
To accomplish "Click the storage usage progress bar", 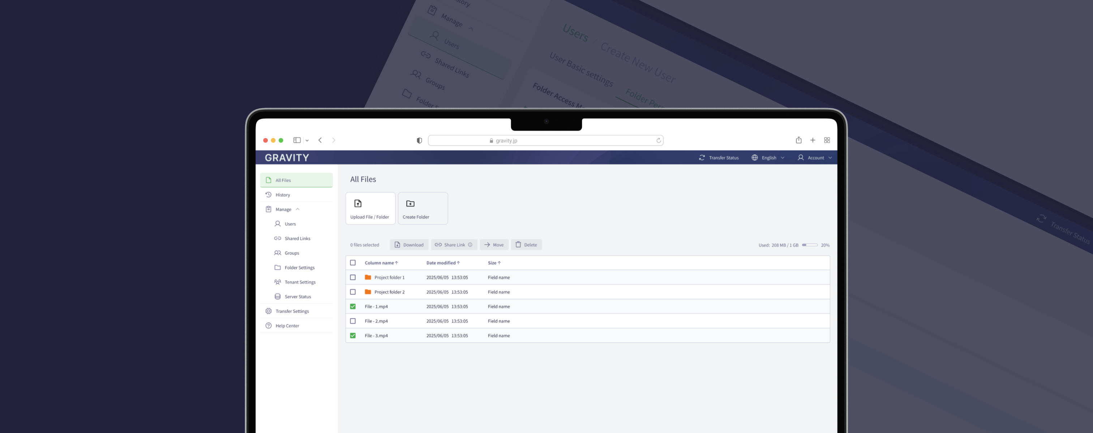I will pos(810,245).
